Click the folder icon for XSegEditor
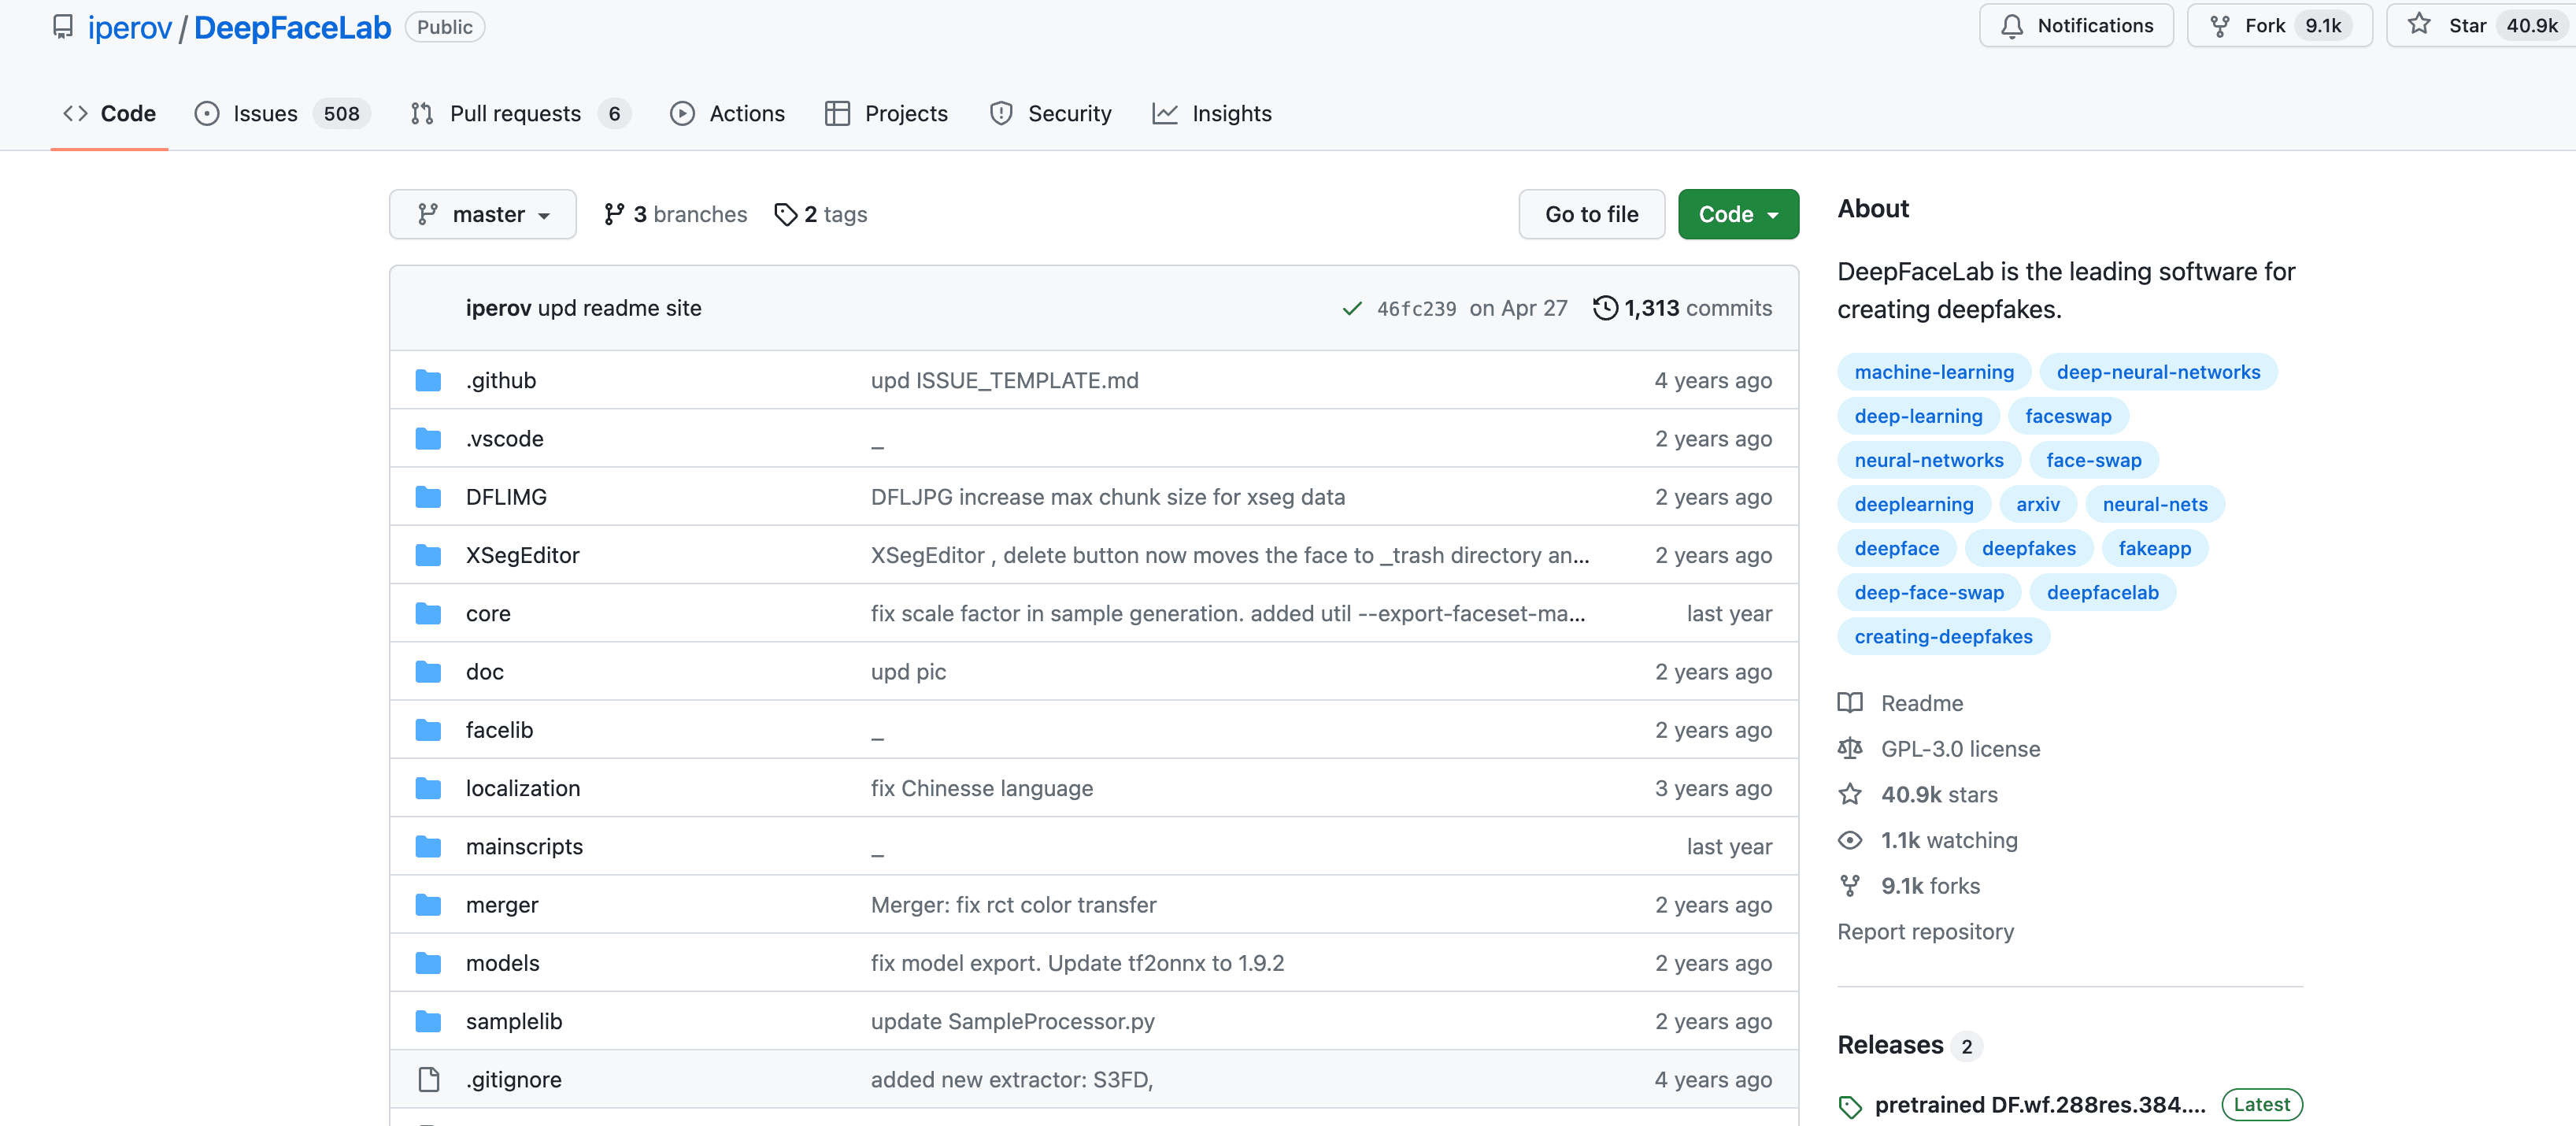The image size is (2576, 1126). (428, 555)
